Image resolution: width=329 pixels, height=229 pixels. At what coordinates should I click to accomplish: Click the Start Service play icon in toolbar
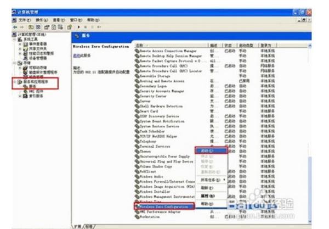pos(78,27)
